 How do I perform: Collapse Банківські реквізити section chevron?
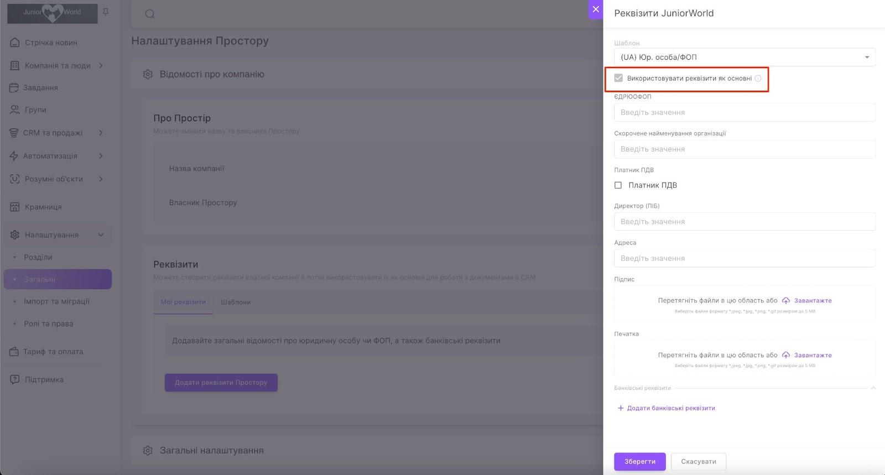click(x=873, y=388)
